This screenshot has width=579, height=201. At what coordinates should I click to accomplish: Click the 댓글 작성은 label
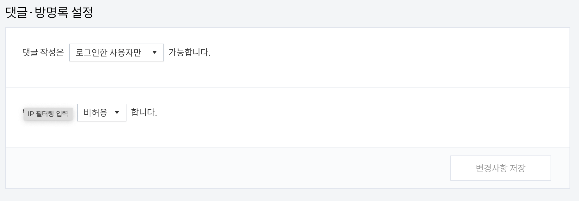44,53
